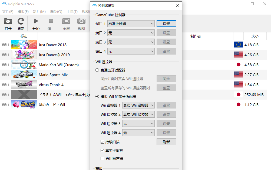Enable the 启用扬声器 checkbox
The height and width of the screenshot is (170, 271).
tap(102, 158)
